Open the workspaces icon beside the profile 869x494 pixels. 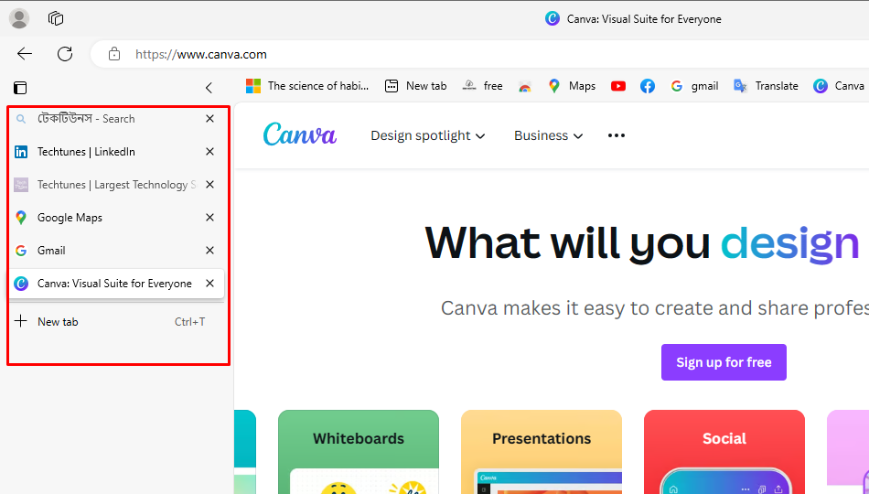56,18
